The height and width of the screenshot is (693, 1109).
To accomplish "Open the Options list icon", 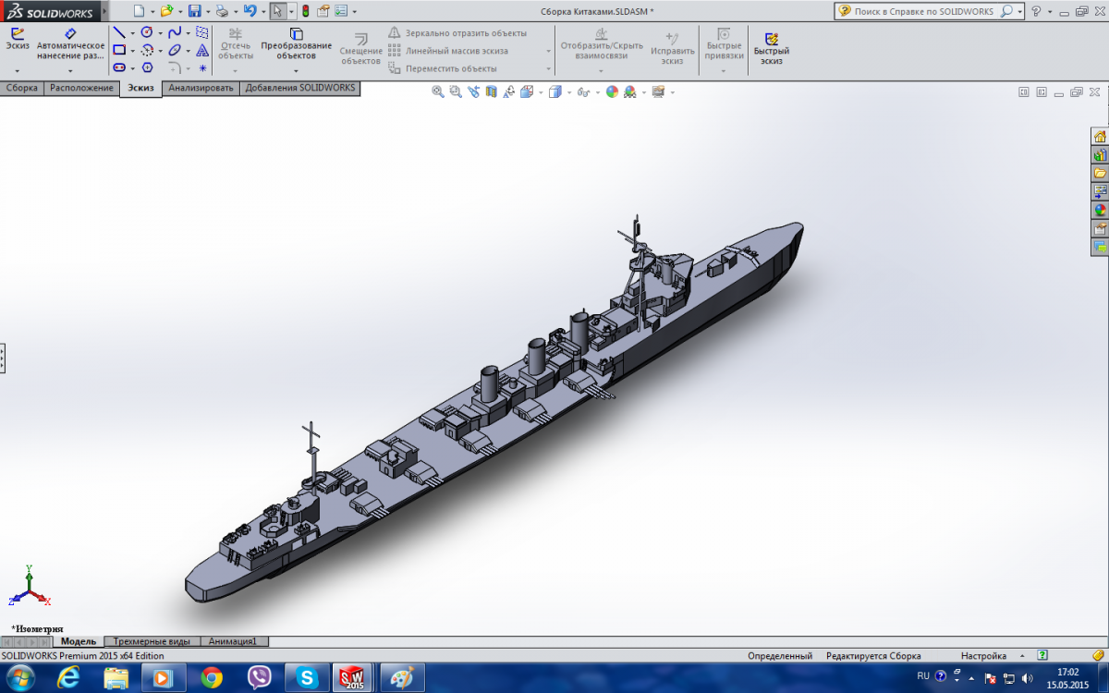I will coord(341,11).
